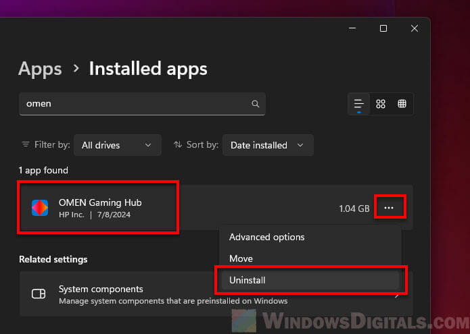
Task: Click the app search field containing omen
Action: (142, 104)
